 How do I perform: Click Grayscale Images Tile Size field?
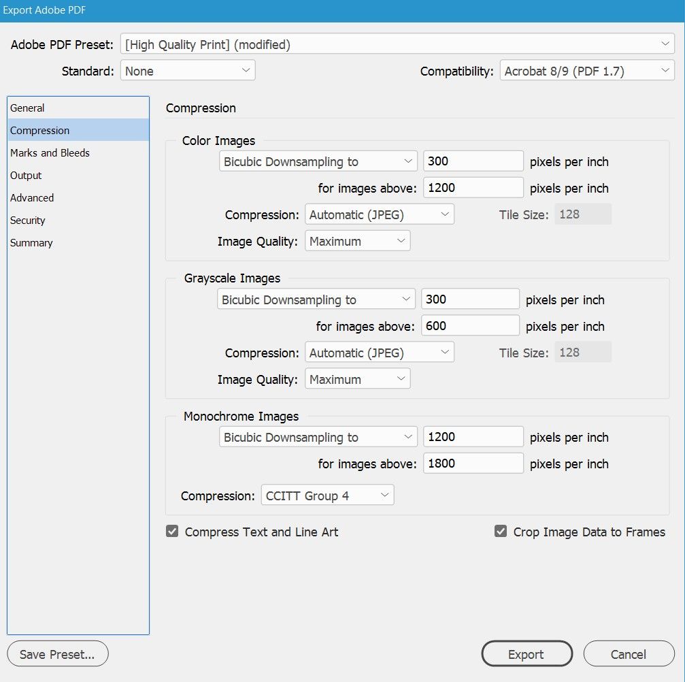(583, 353)
